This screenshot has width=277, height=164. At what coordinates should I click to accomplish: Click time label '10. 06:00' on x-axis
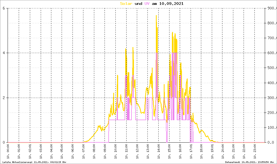[73, 151]
